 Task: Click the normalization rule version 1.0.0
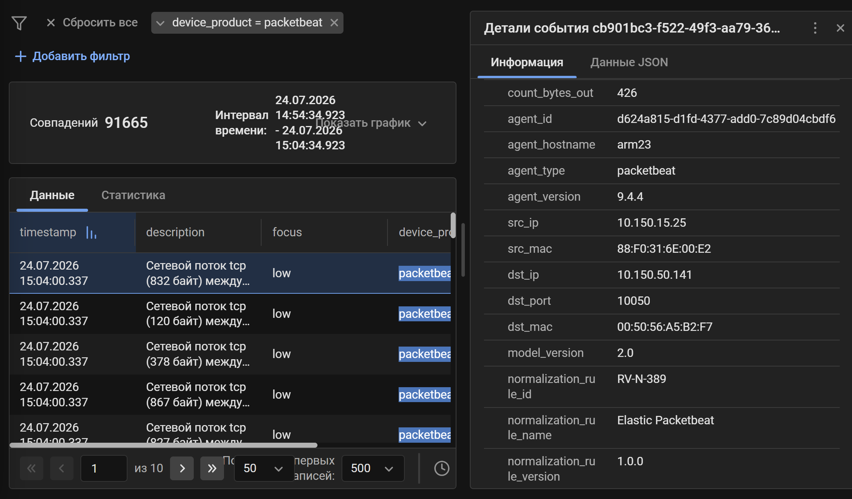point(630,461)
